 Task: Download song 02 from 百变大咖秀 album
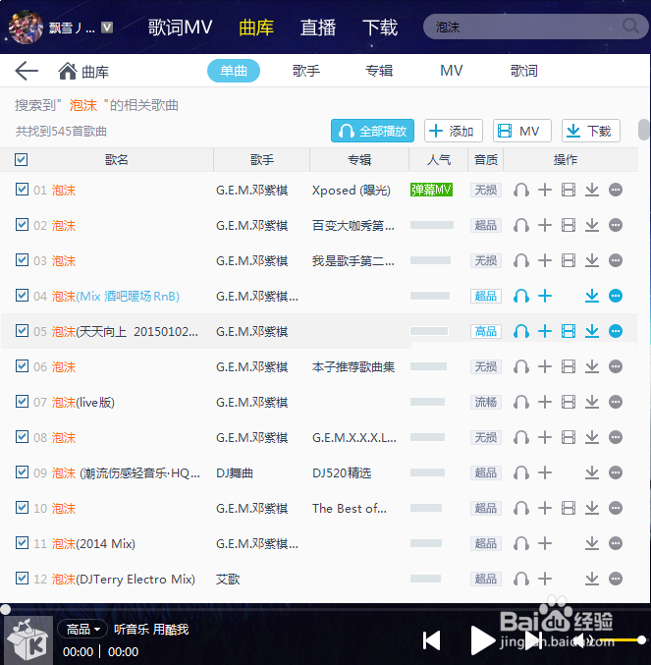tap(592, 225)
